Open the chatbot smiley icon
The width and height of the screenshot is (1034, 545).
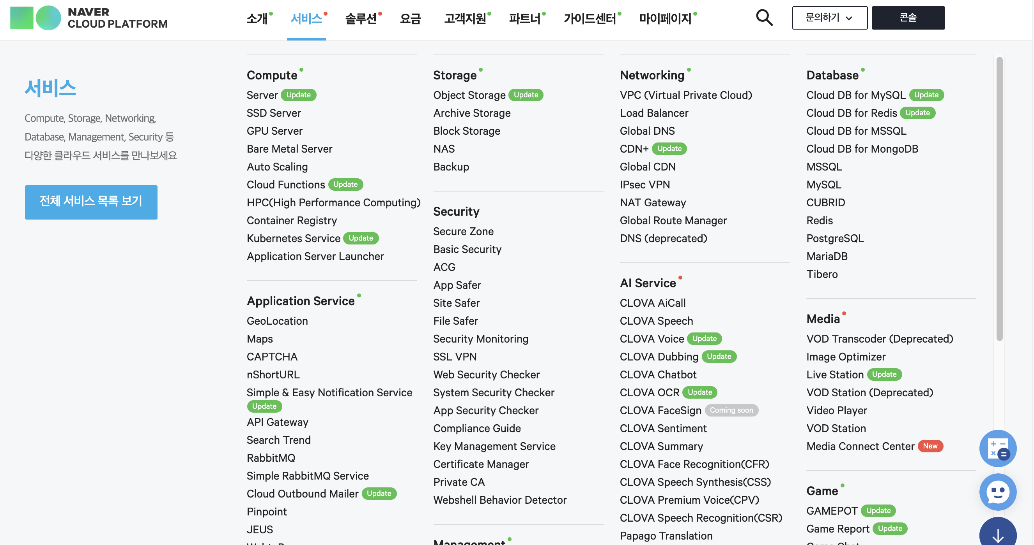tap(997, 492)
